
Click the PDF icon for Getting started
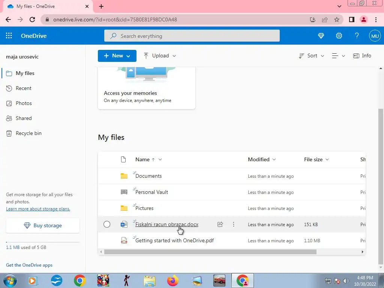[x=124, y=240]
